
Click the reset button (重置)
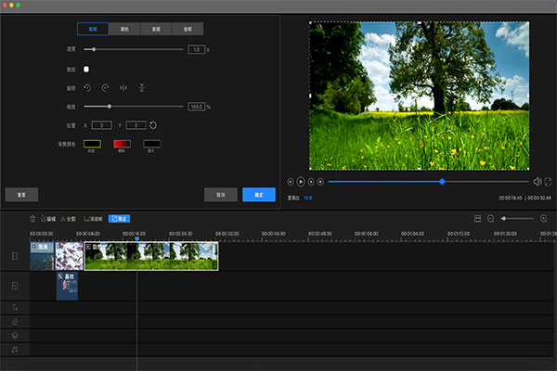[21, 195]
